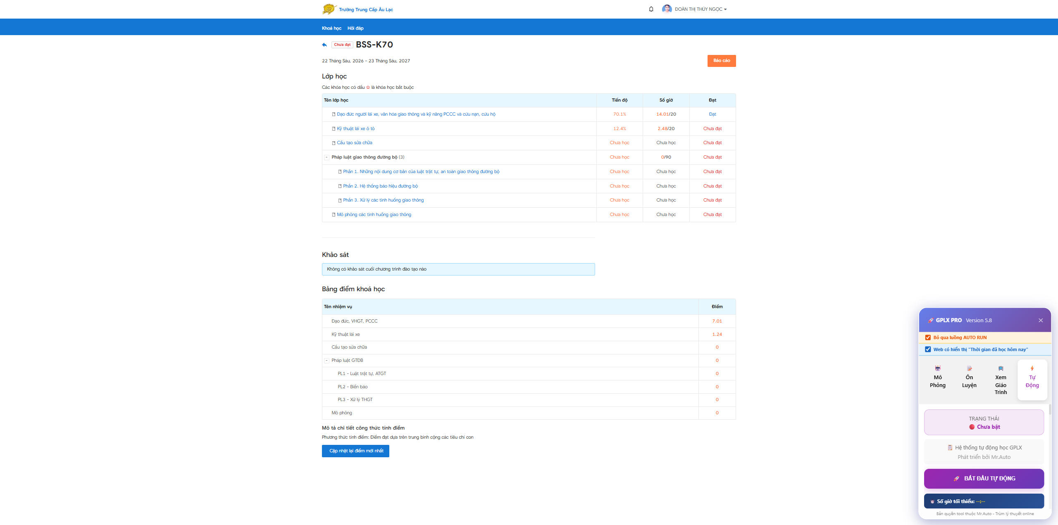Image resolution: width=1058 pixels, height=525 pixels.
Task: Open the ĐOÀN THỊ THÙY NGỌC user dropdown
Action: (x=701, y=9)
